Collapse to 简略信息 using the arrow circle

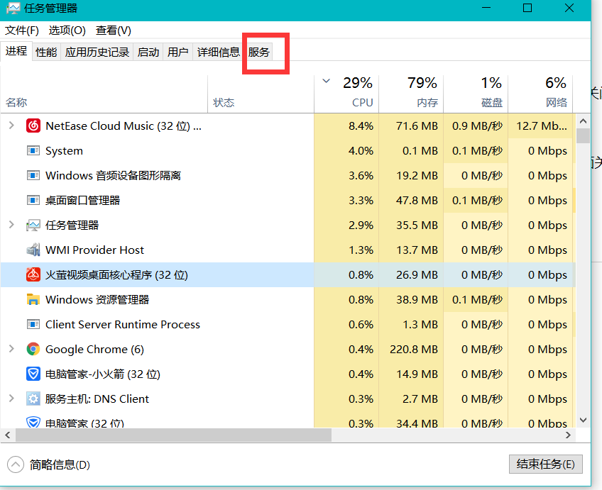point(16,464)
